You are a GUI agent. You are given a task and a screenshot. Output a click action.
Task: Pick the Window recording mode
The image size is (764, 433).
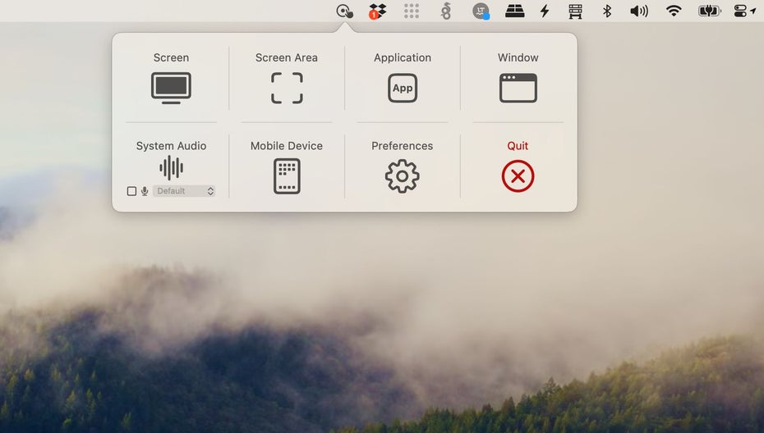pyautogui.click(x=518, y=88)
